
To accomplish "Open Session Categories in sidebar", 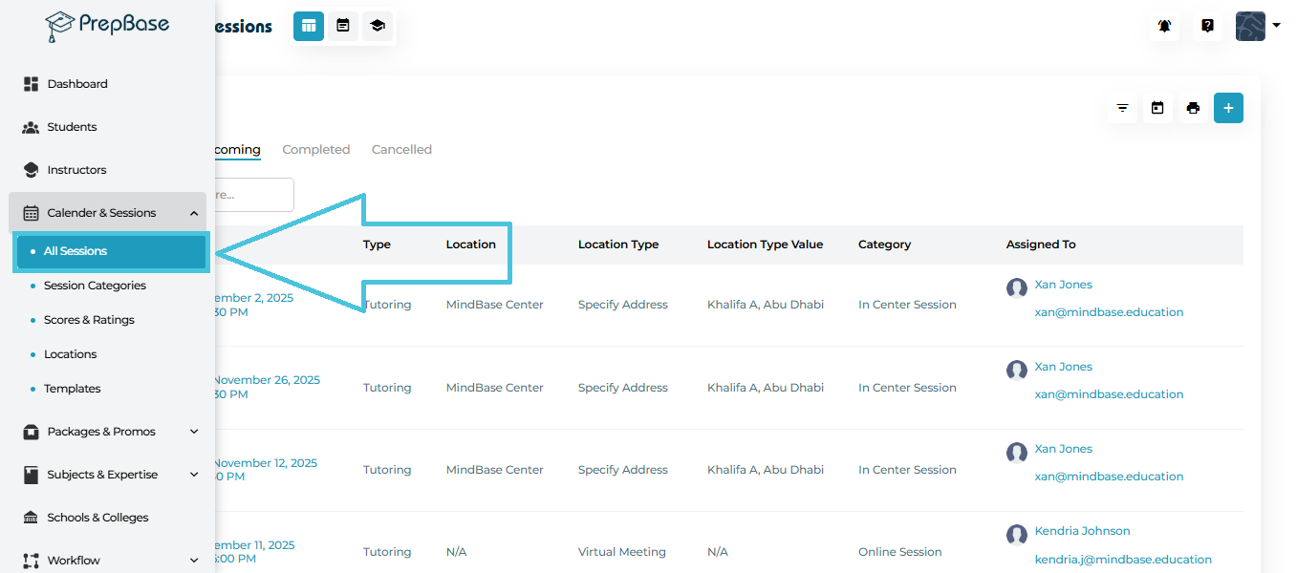I will point(95,286).
